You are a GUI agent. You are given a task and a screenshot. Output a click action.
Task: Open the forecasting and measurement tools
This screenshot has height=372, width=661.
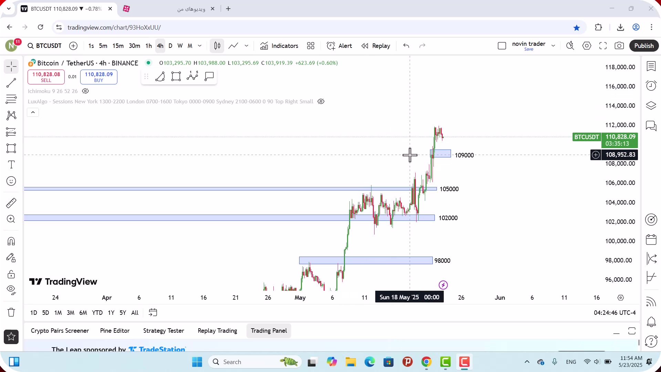click(x=11, y=132)
